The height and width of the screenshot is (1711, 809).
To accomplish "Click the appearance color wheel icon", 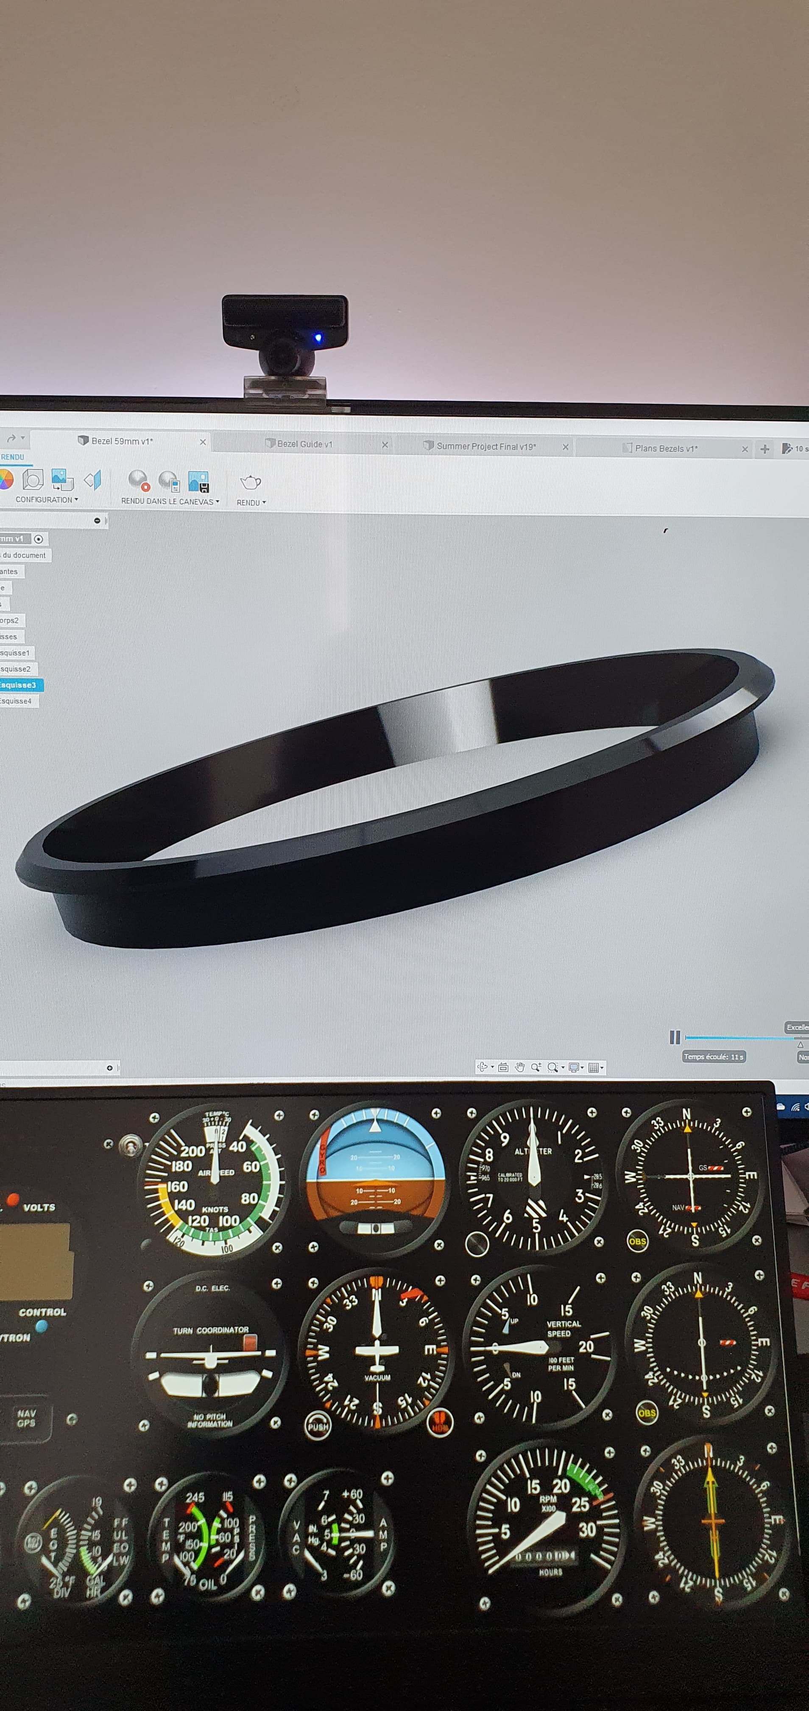I will click(x=6, y=480).
